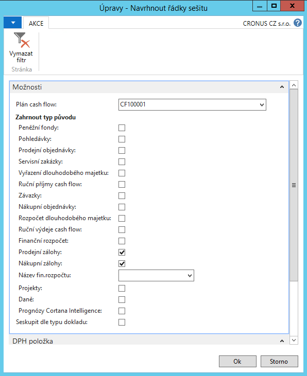The width and height of the screenshot is (307, 376).
Task: Open the blue application menu arrow
Action: (x=13, y=23)
